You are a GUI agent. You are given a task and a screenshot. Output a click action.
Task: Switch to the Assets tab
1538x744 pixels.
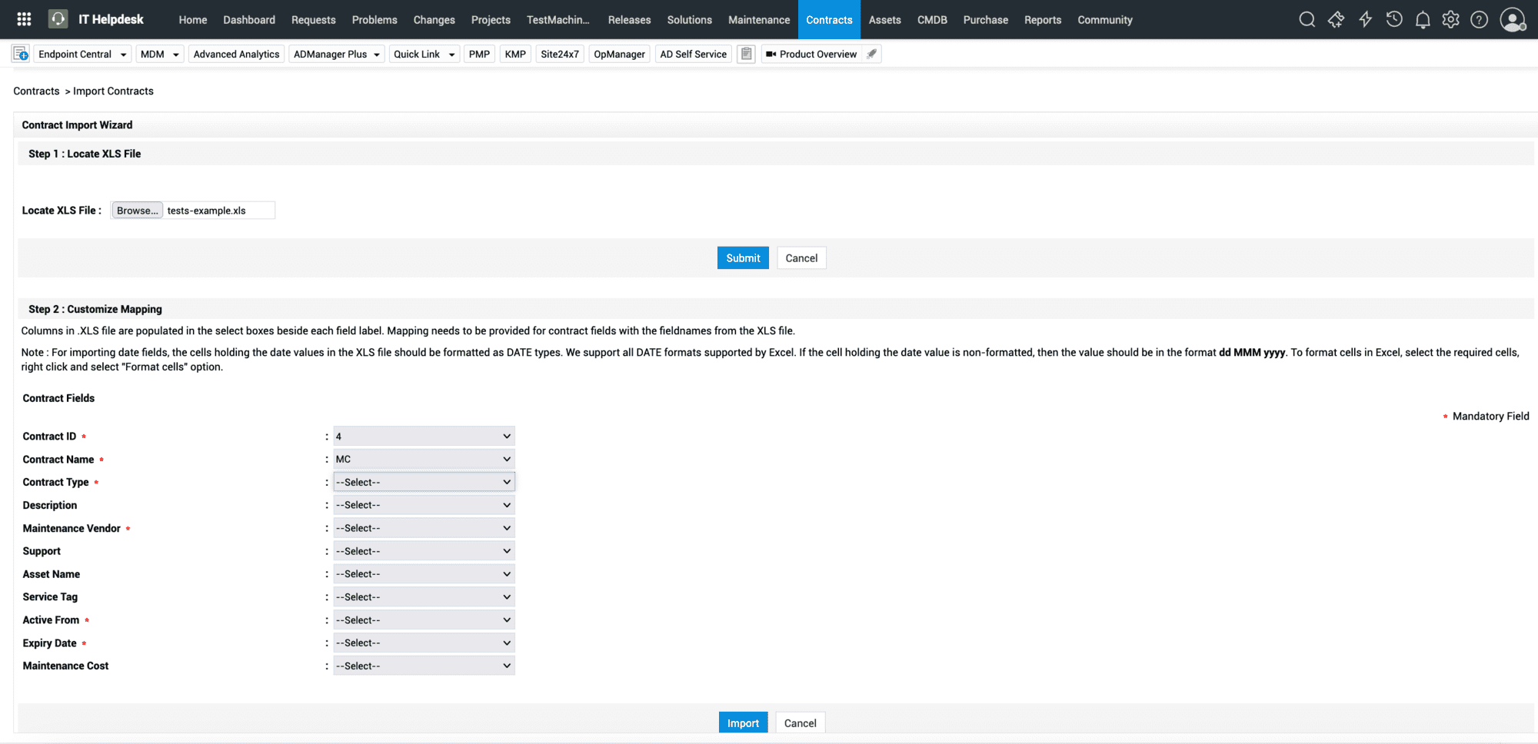click(884, 19)
